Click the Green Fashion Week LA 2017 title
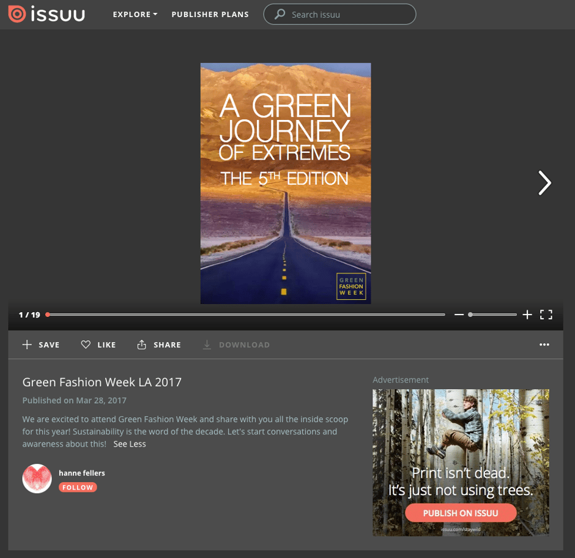This screenshot has width=575, height=558. click(x=102, y=382)
